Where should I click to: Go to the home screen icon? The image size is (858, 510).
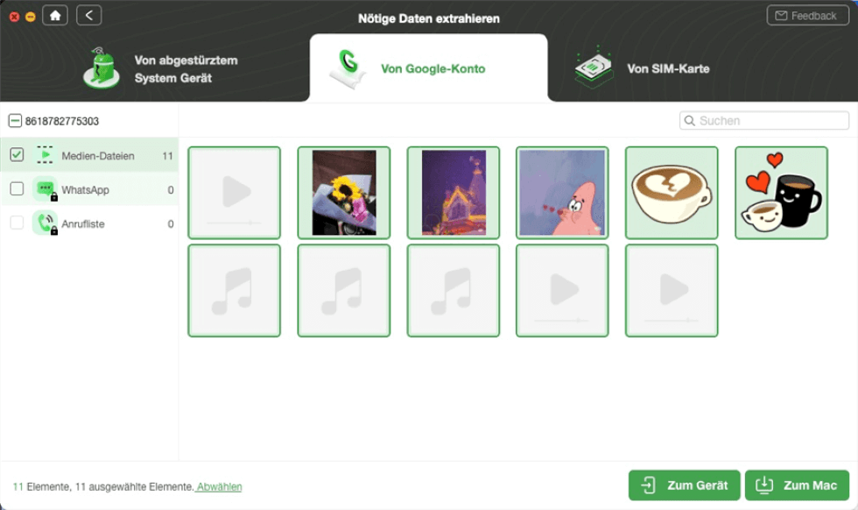(x=55, y=16)
